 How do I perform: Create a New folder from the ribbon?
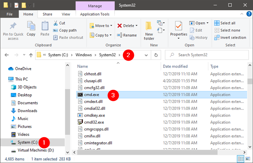click(149, 31)
